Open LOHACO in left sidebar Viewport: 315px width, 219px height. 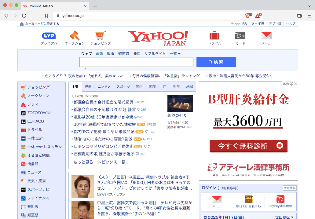32,121
